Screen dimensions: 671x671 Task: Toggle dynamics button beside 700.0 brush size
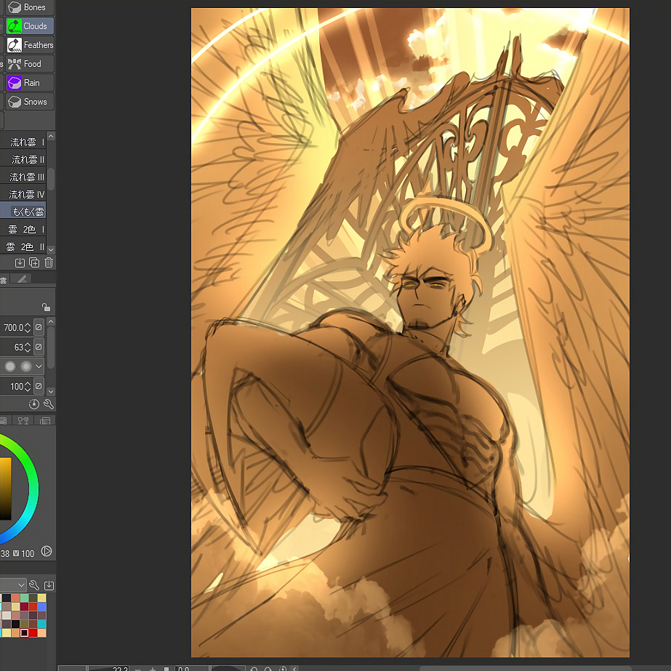(x=39, y=328)
